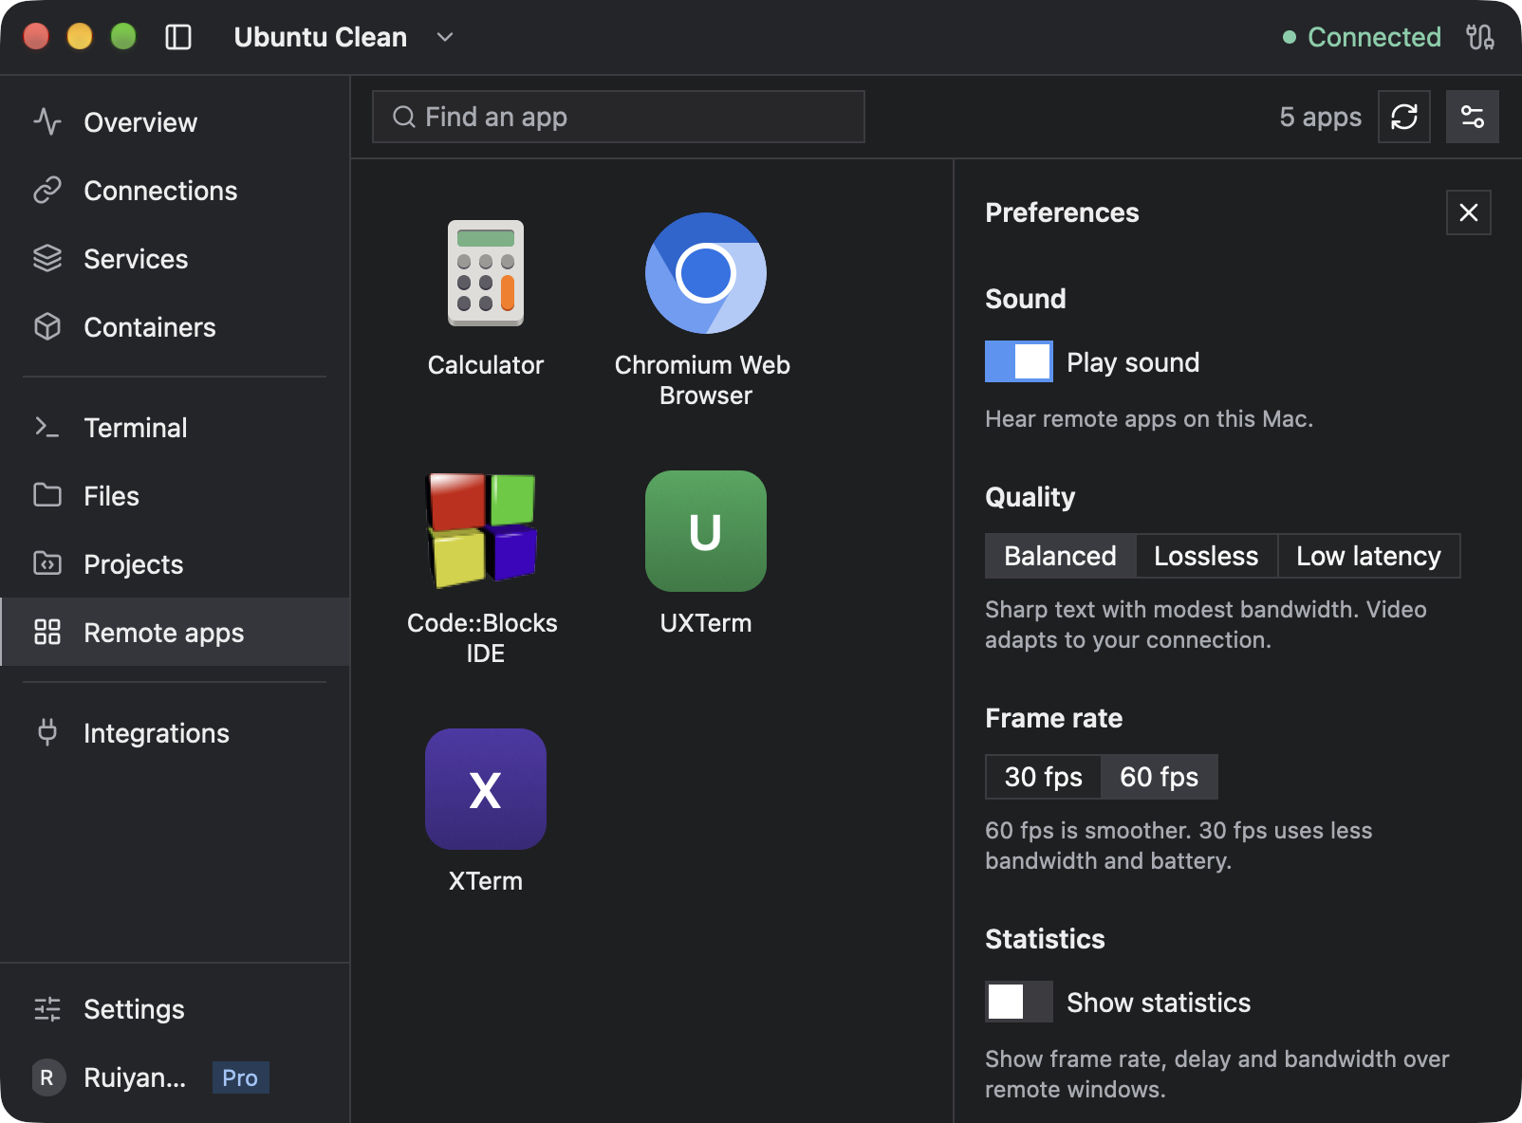Set frame rate to 60 fps
The height and width of the screenshot is (1123, 1522).
click(1159, 777)
